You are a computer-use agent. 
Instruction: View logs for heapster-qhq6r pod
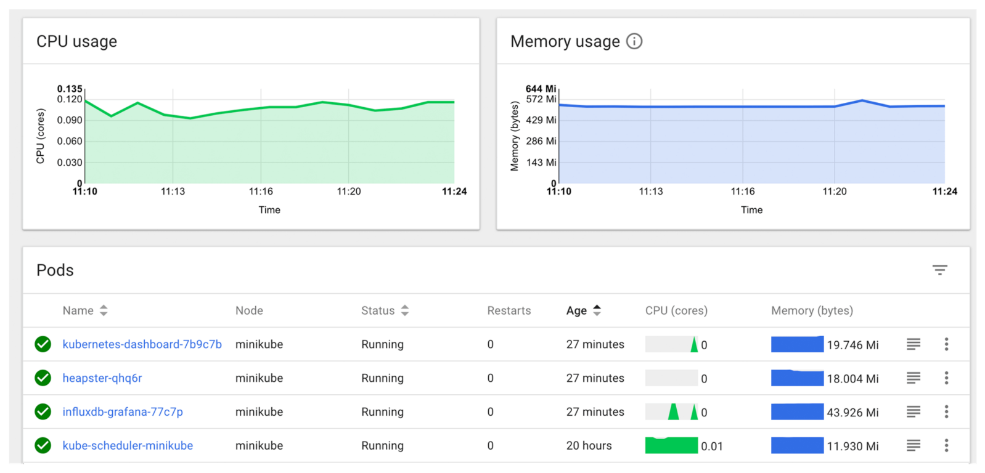[x=913, y=378]
